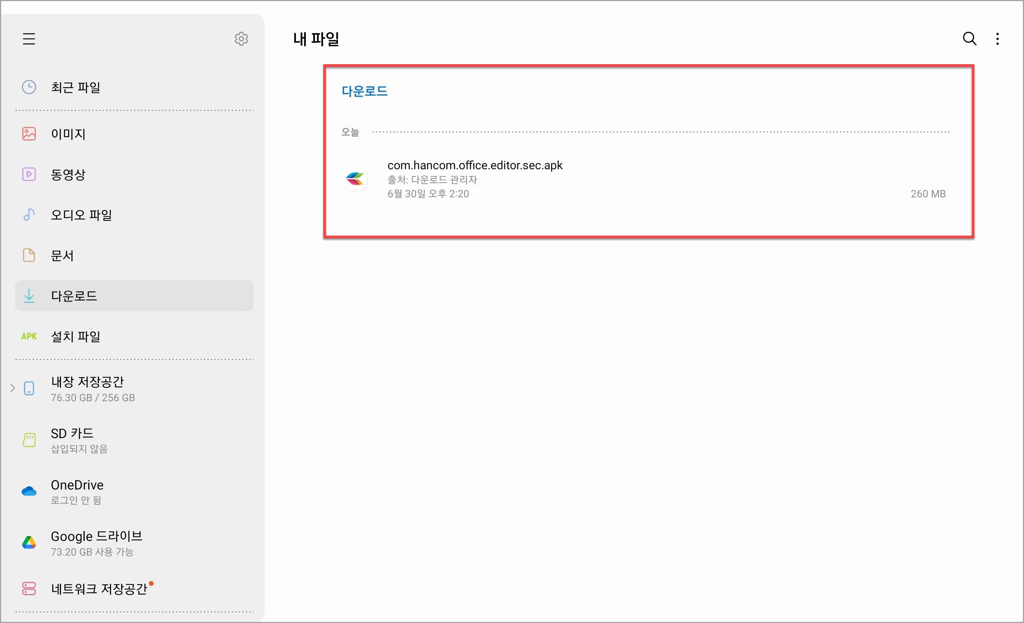This screenshot has height=623, width=1024.
Task: Click the blue 다운로드 heading
Action: [365, 91]
